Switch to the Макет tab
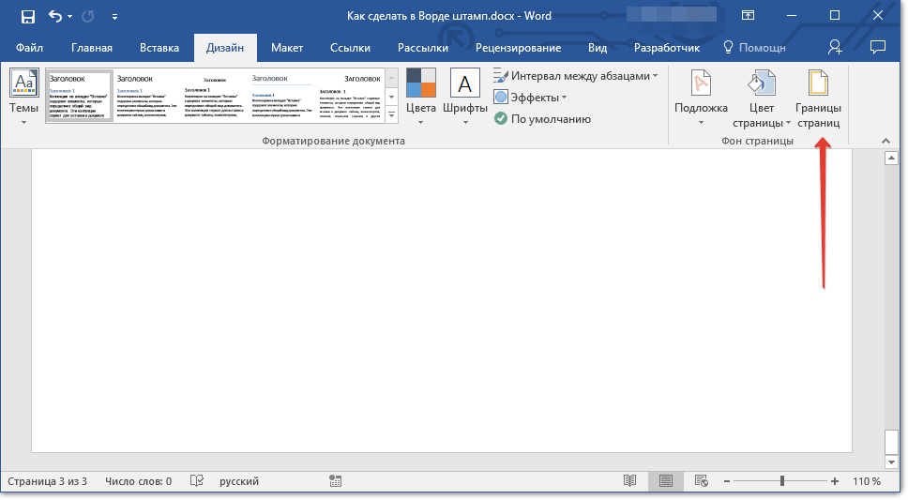The width and height of the screenshot is (908, 500). 287,48
